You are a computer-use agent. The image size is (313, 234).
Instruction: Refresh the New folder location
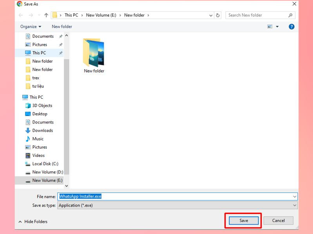click(x=218, y=15)
